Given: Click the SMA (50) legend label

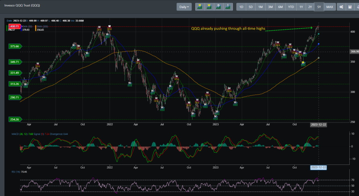Looking at the screenshot, I should pos(27,27).
